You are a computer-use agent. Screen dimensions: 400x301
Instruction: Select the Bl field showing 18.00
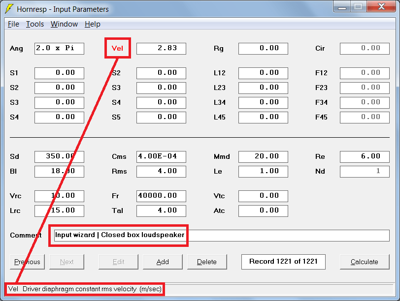pos(59,172)
